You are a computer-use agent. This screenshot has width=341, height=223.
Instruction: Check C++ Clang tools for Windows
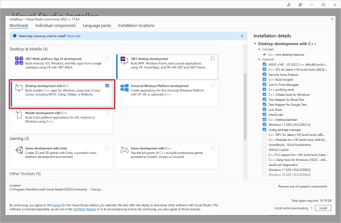coord(264,160)
